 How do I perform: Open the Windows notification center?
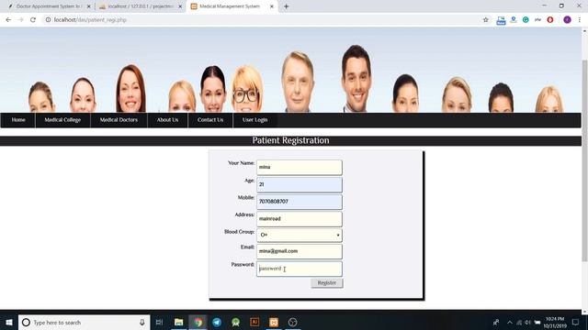coord(576,322)
